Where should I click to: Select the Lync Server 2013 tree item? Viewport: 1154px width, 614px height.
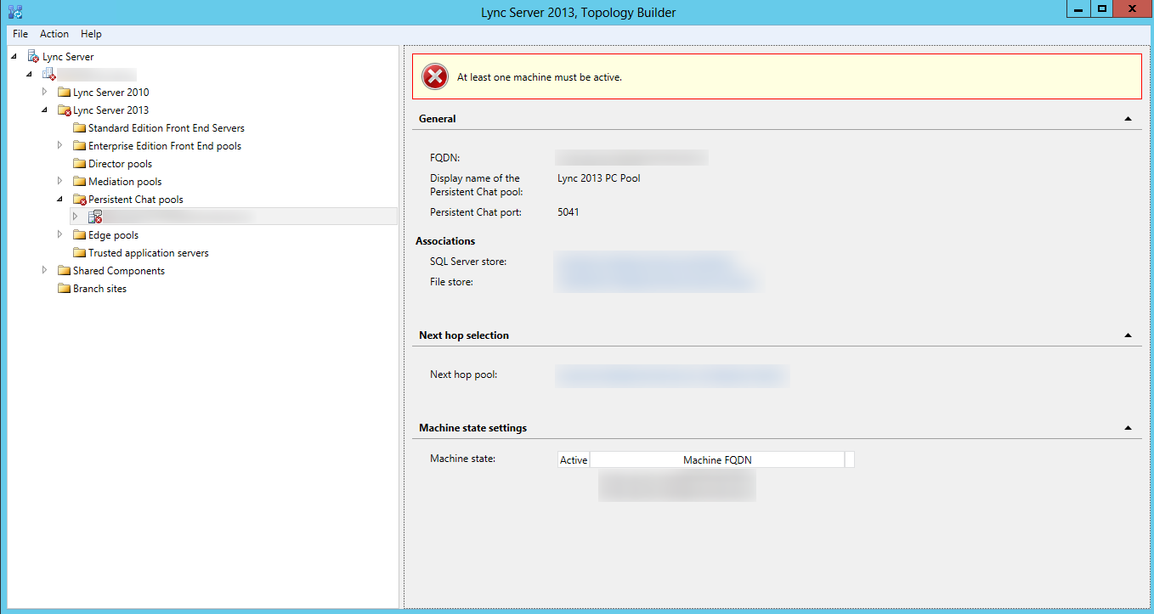[110, 110]
